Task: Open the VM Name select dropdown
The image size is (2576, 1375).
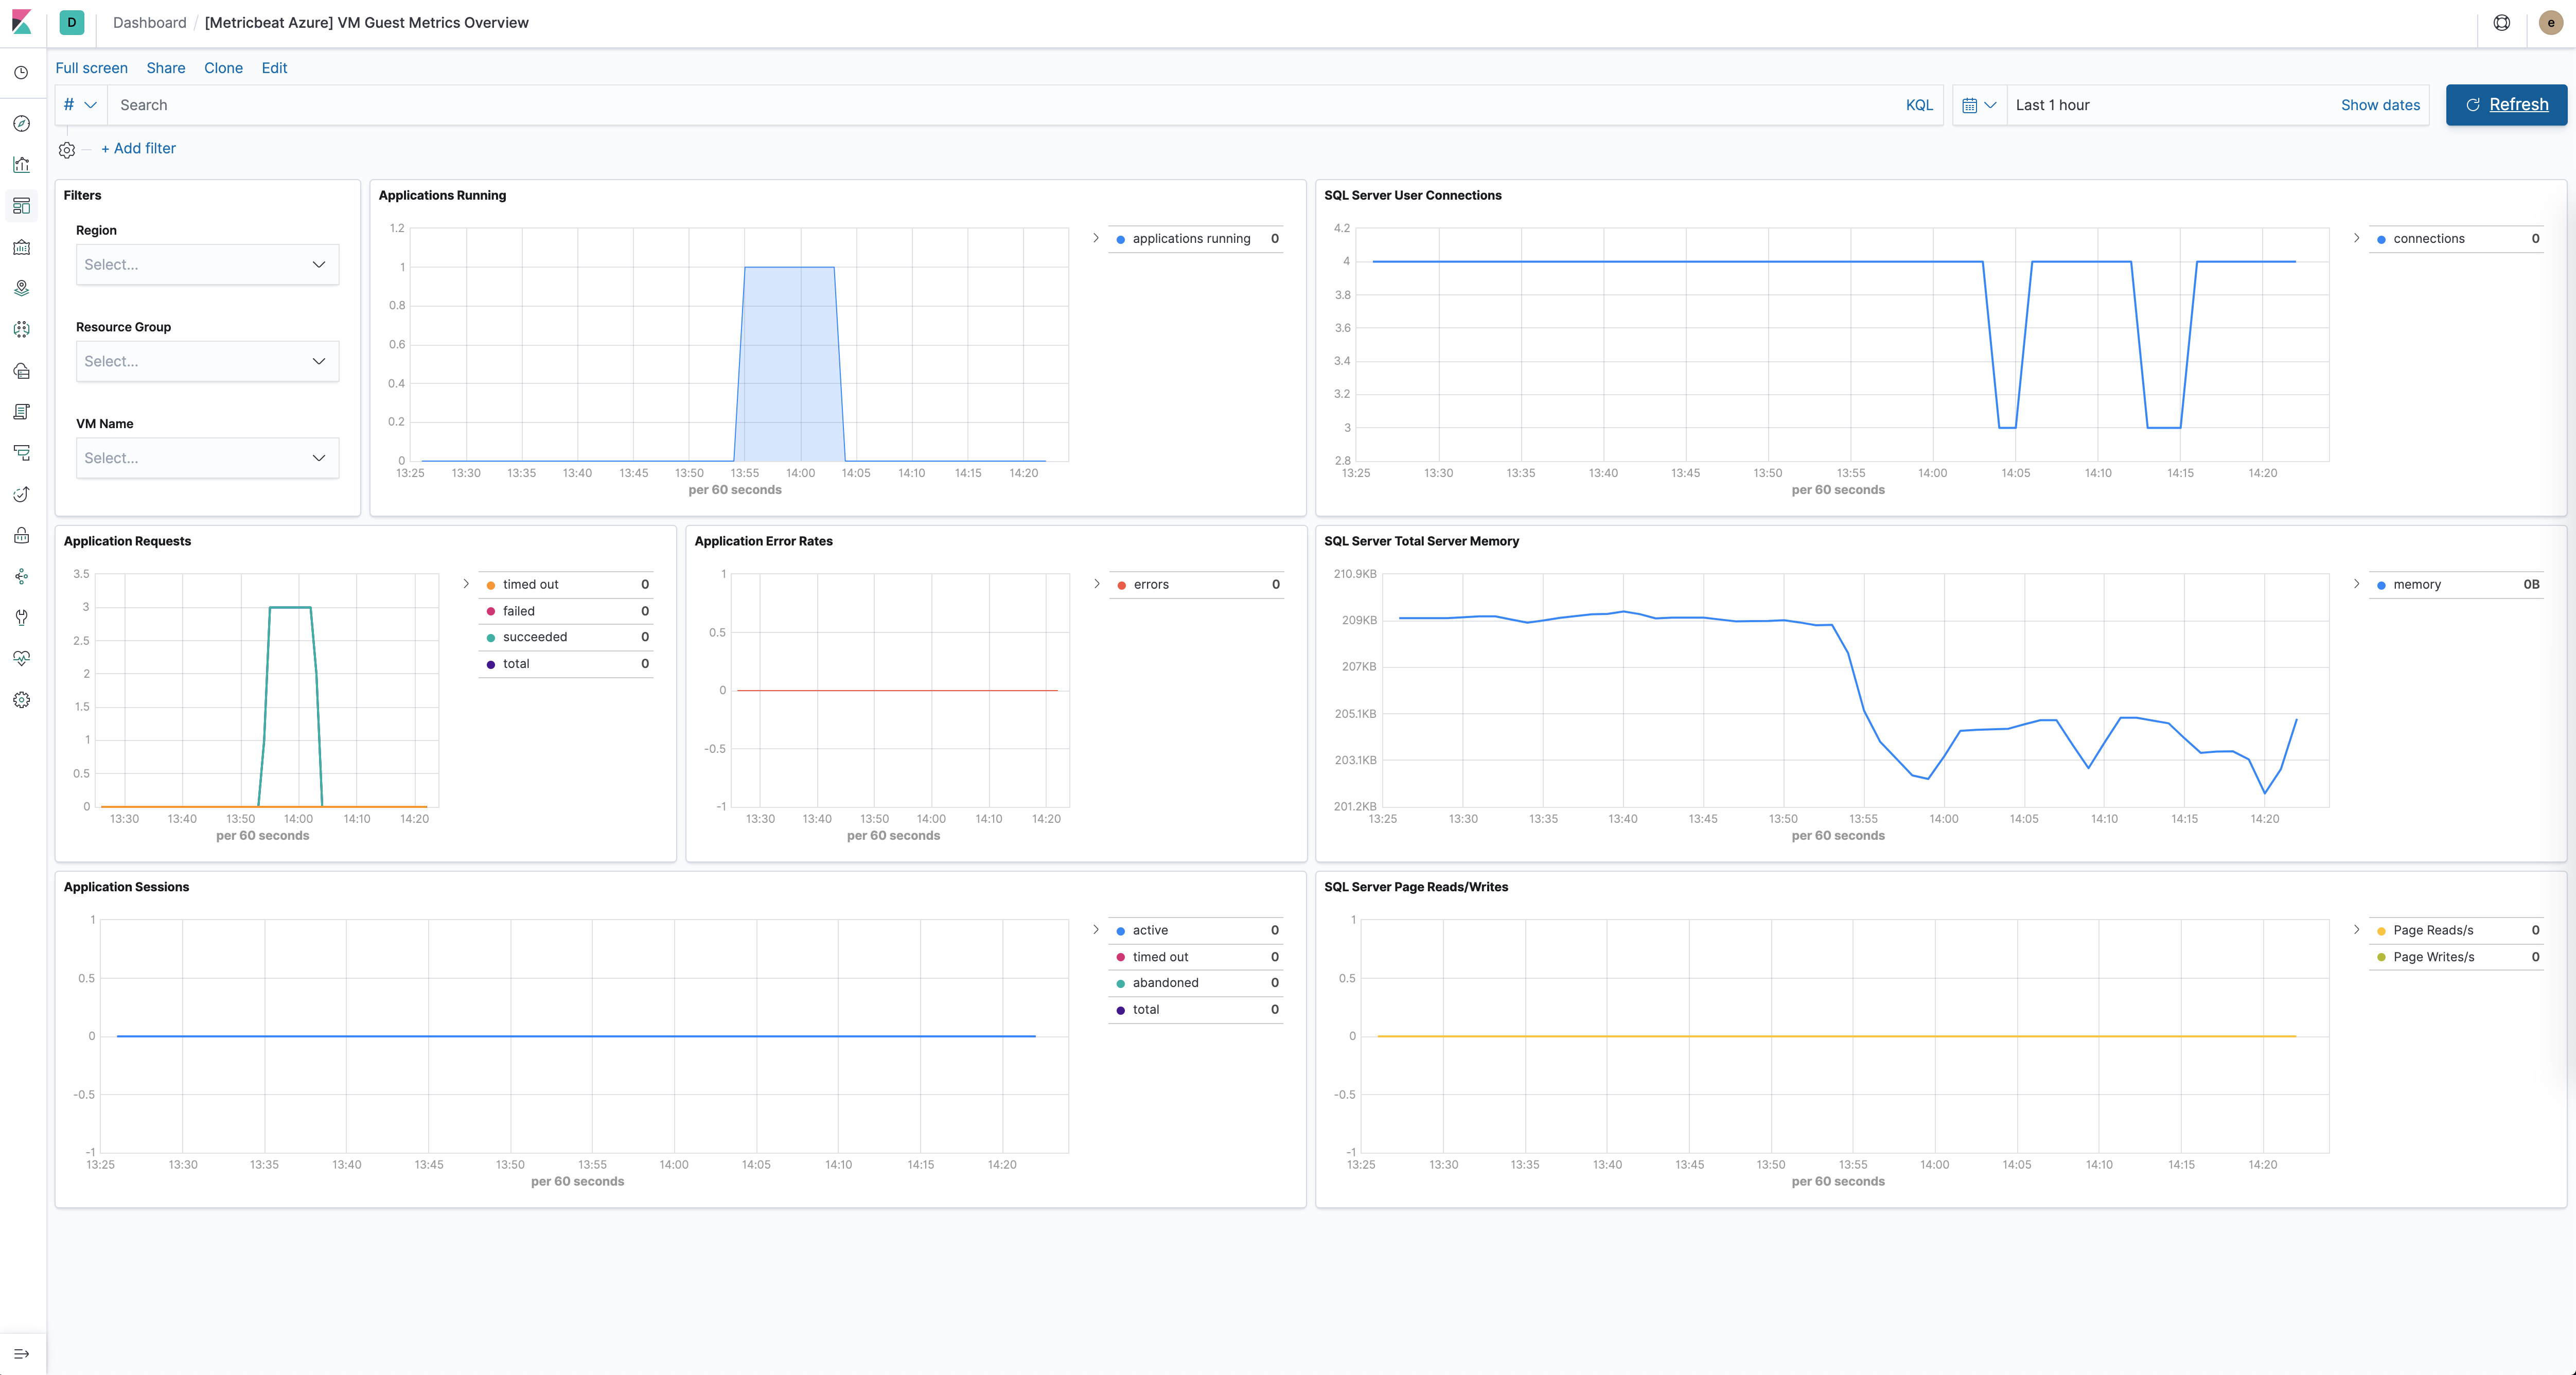Action: (207, 458)
